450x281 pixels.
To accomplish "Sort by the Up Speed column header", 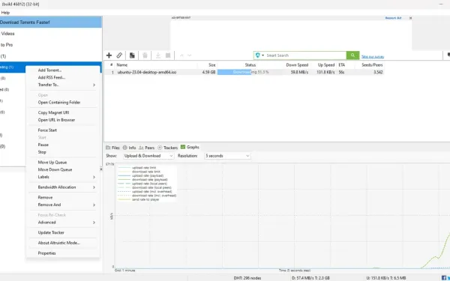I will pos(326,65).
